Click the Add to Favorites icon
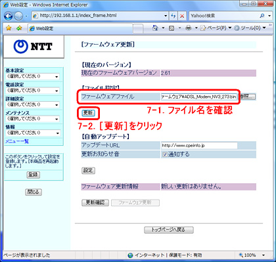This screenshot has width=276, height=262. [19, 28]
